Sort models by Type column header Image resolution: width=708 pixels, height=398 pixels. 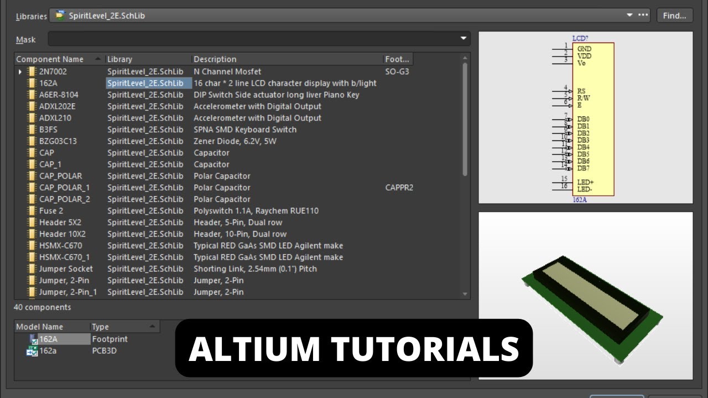point(125,327)
